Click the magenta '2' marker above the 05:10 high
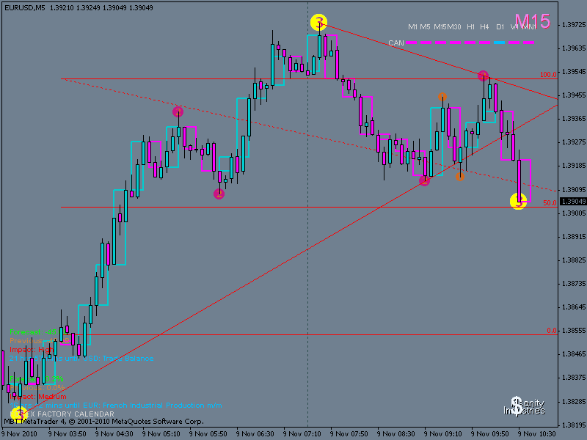Image resolution: width=587 pixels, height=440 pixels. (x=178, y=111)
